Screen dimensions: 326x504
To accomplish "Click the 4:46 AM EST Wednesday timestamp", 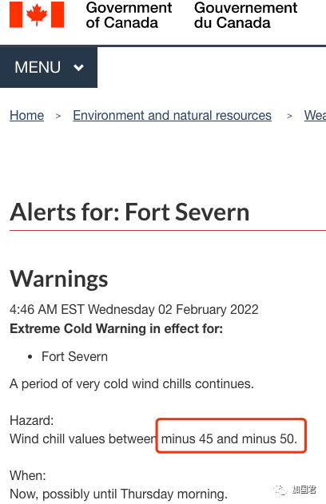I will 134,310.
